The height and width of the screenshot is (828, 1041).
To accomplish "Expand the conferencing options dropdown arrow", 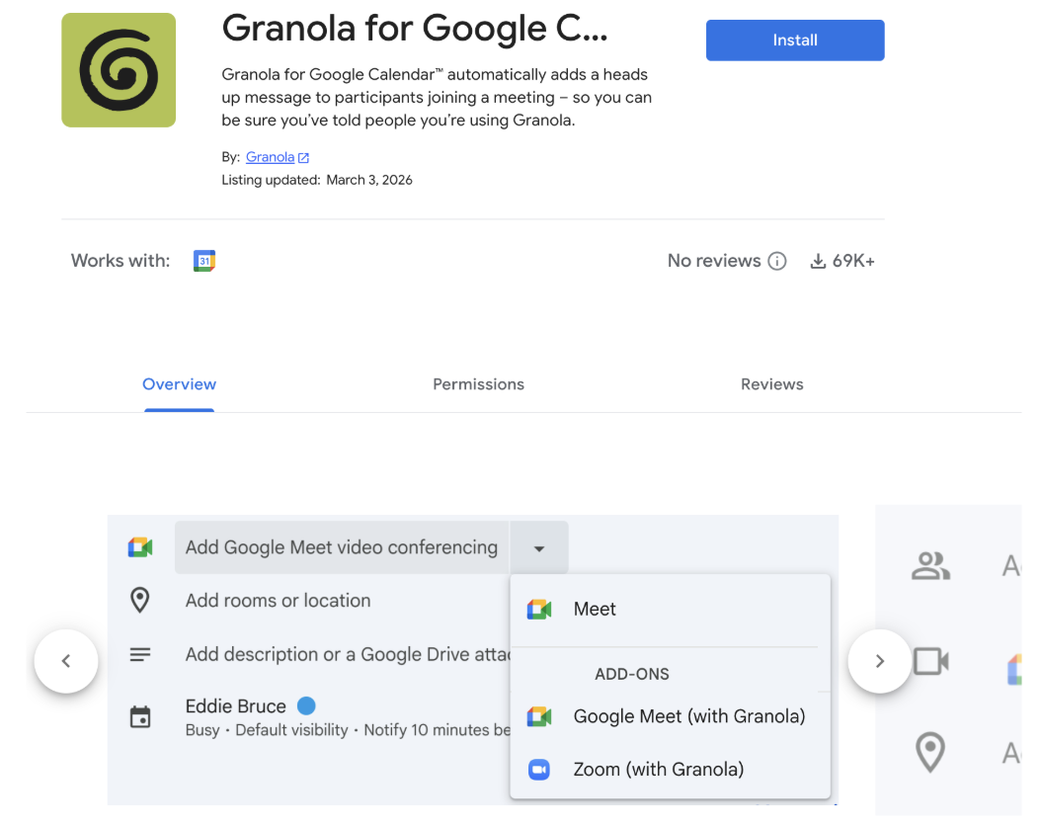I will tap(539, 547).
